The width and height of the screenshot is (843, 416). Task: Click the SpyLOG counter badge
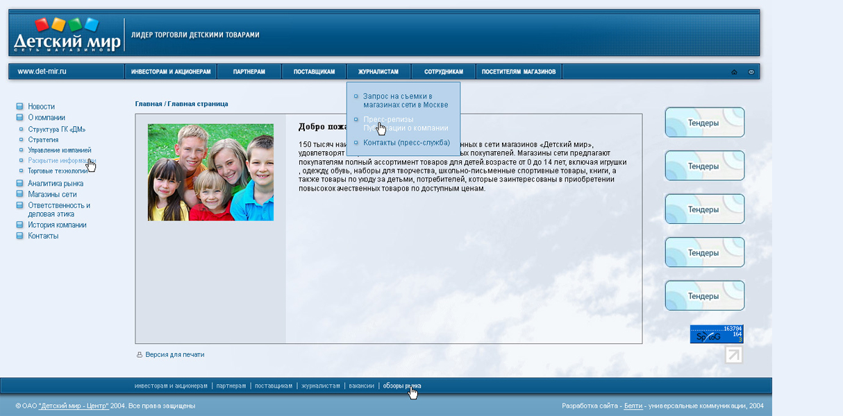click(x=717, y=334)
